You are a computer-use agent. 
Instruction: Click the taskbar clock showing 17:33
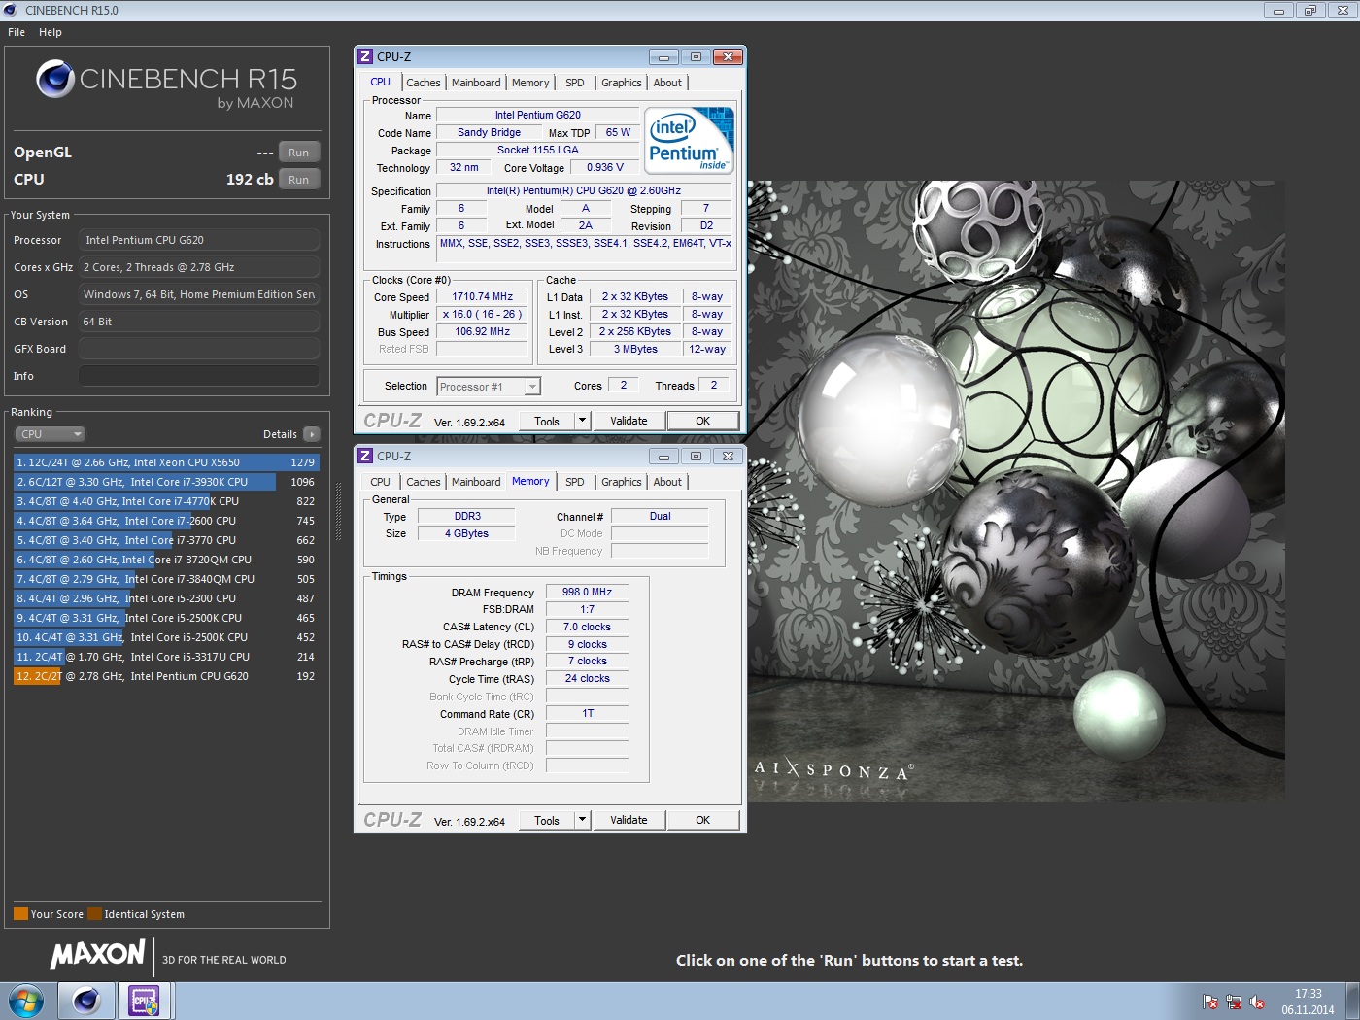tap(1308, 1002)
